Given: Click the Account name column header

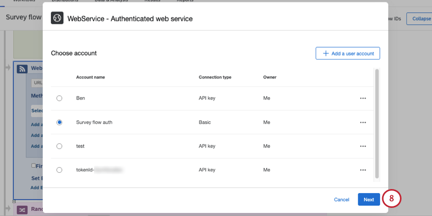Looking at the screenshot, I should [x=90, y=77].
